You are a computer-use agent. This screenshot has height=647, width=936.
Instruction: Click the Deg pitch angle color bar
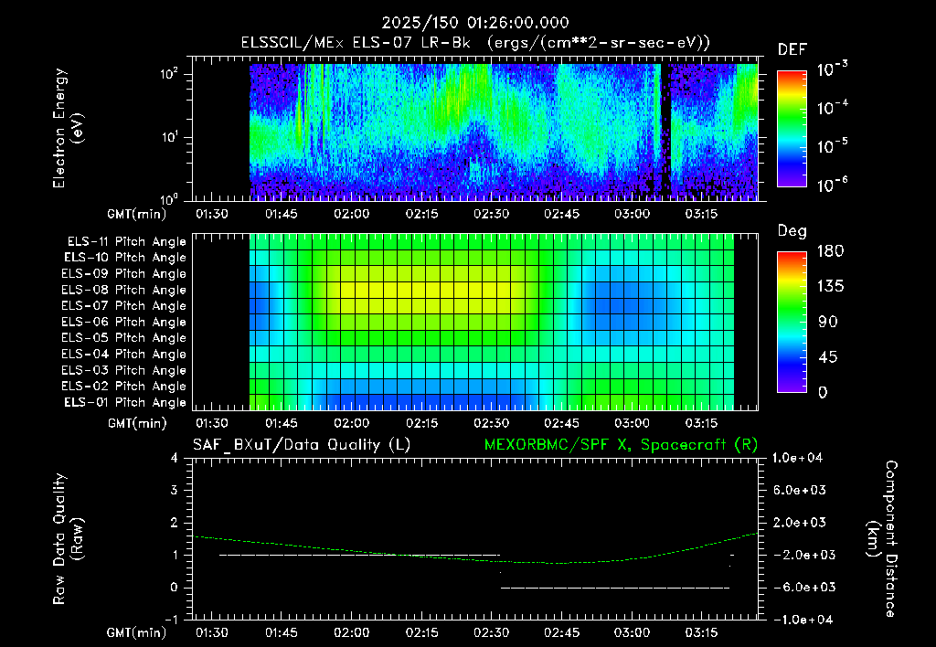tap(792, 322)
